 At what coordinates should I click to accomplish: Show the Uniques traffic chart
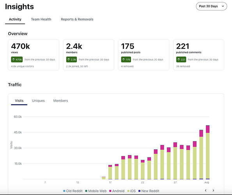pyautogui.click(x=38, y=101)
